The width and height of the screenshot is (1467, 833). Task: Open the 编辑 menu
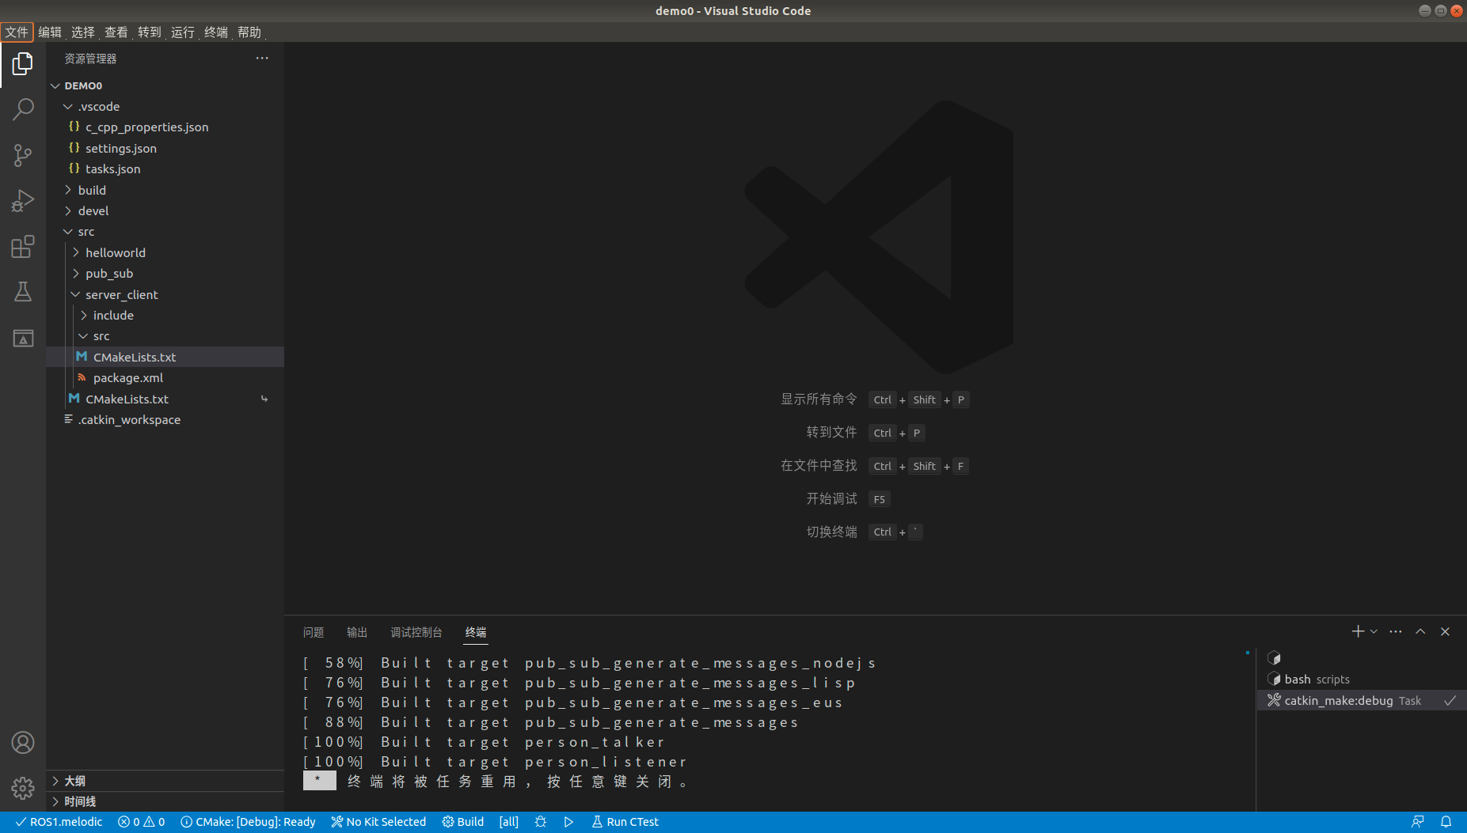[50, 32]
